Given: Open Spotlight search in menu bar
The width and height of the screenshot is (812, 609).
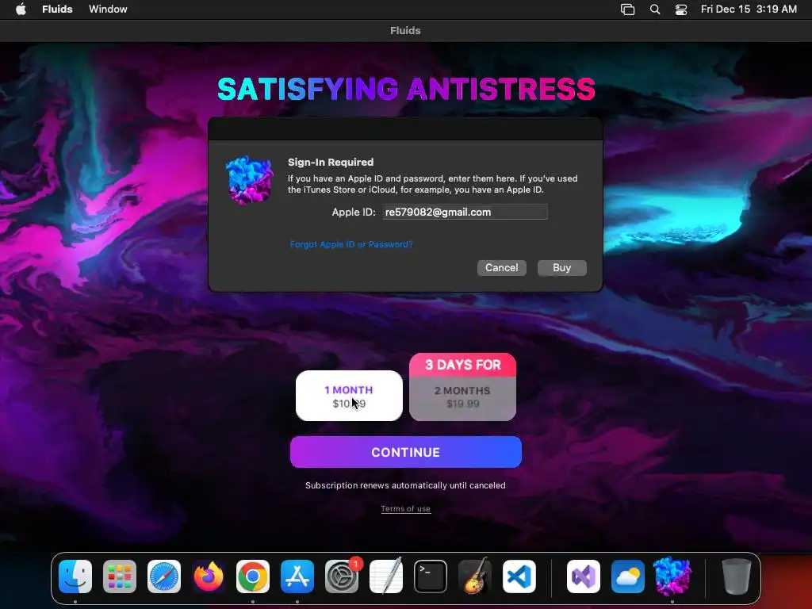Looking at the screenshot, I should (x=655, y=10).
